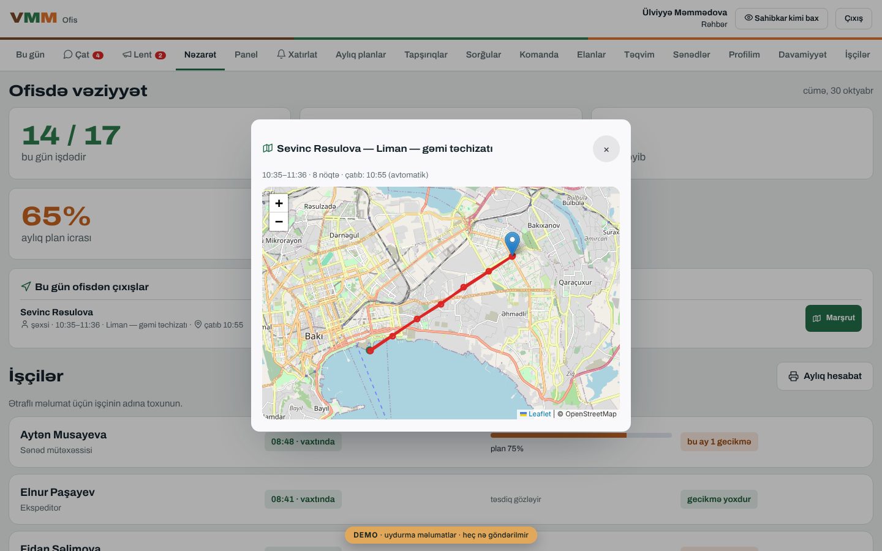Switch to the Elanlar tab

pos(591,54)
